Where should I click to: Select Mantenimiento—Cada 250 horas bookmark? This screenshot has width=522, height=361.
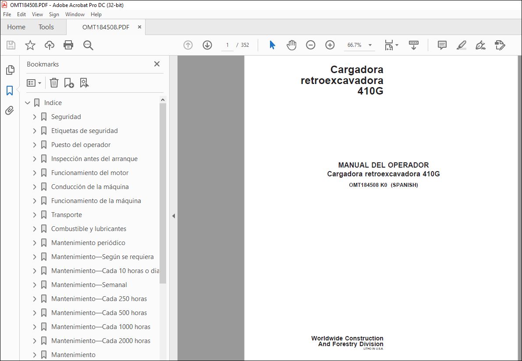pos(99,299)
